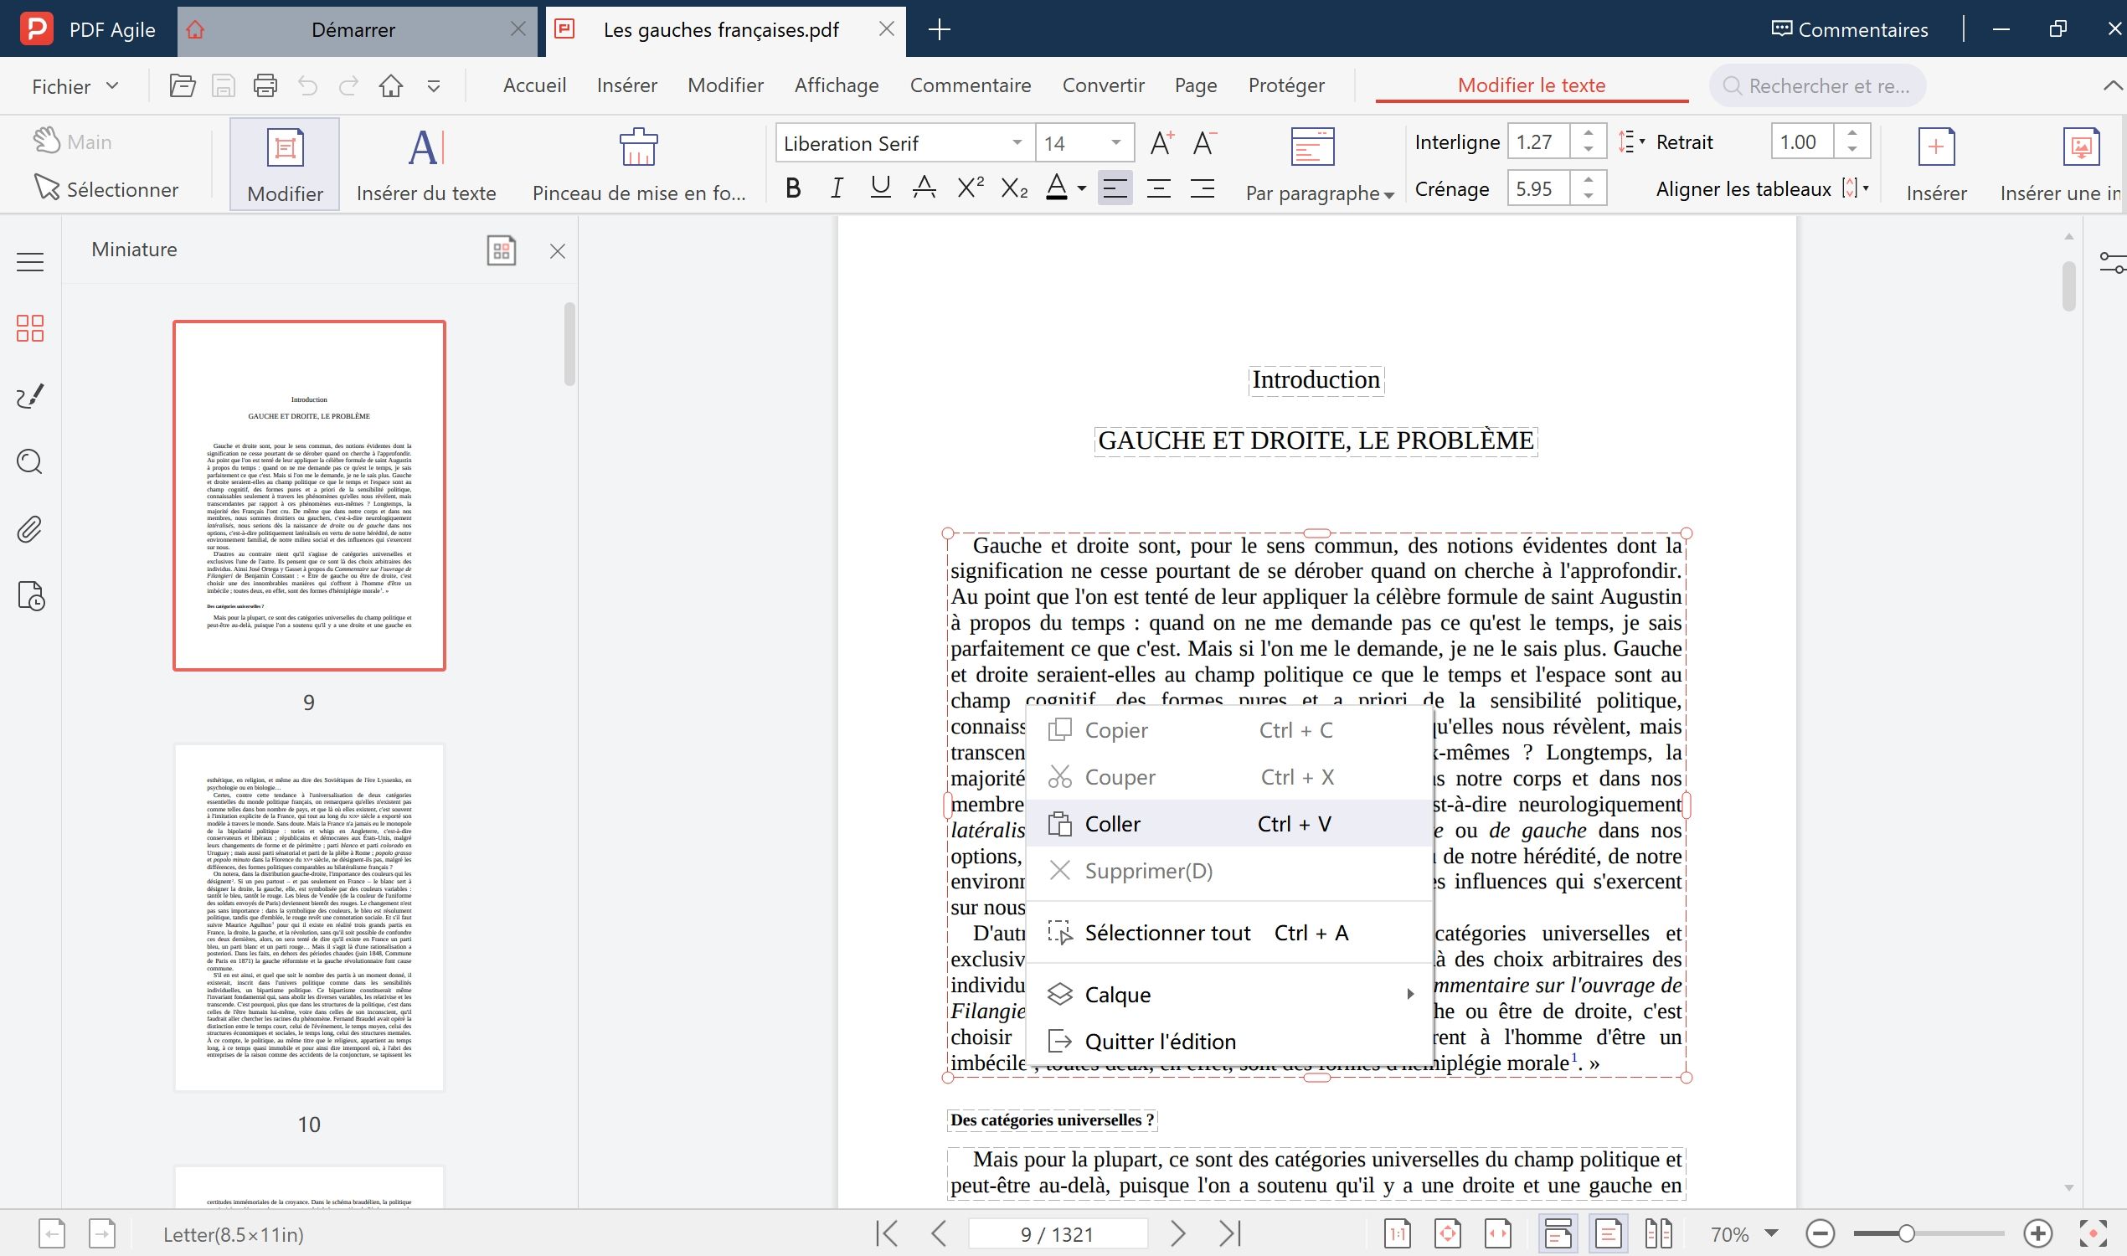Click the home icon in quick toolbar
Viewport: 2127px width, 1256px height.
(391, 85)
